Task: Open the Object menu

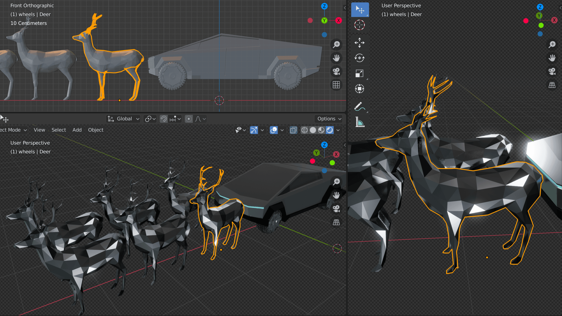Action: click(x=96, y=130)
